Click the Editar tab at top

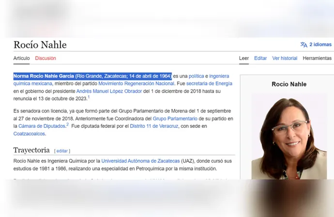click(260, 58)
